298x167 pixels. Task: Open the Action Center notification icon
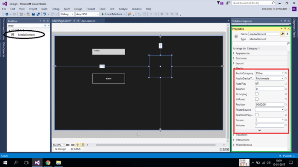[x=291, y=162]
